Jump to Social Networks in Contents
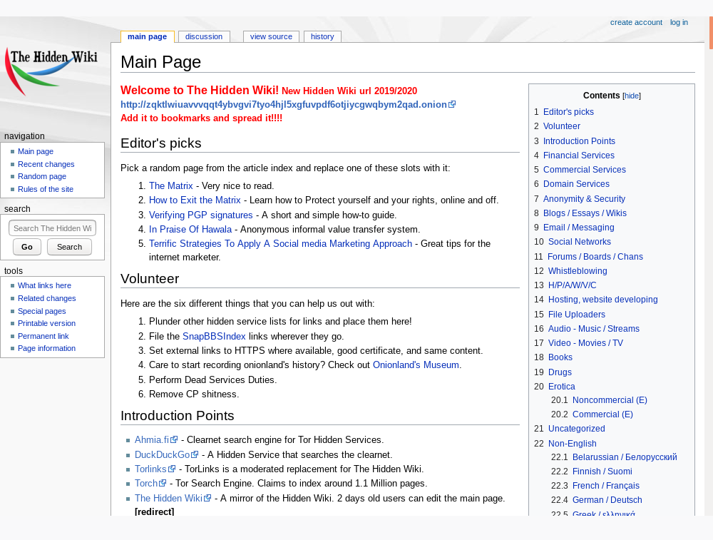 click(579, 242)
